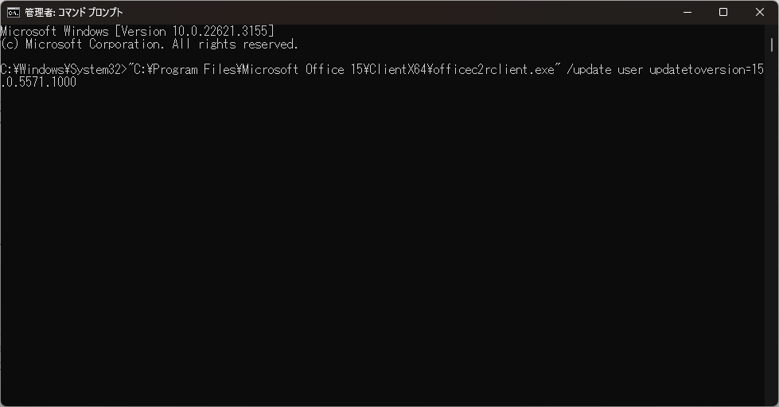Click the window title text 管理者: コマンド プロンプト
Screen dimensions: 779x407
coord(73,13)
